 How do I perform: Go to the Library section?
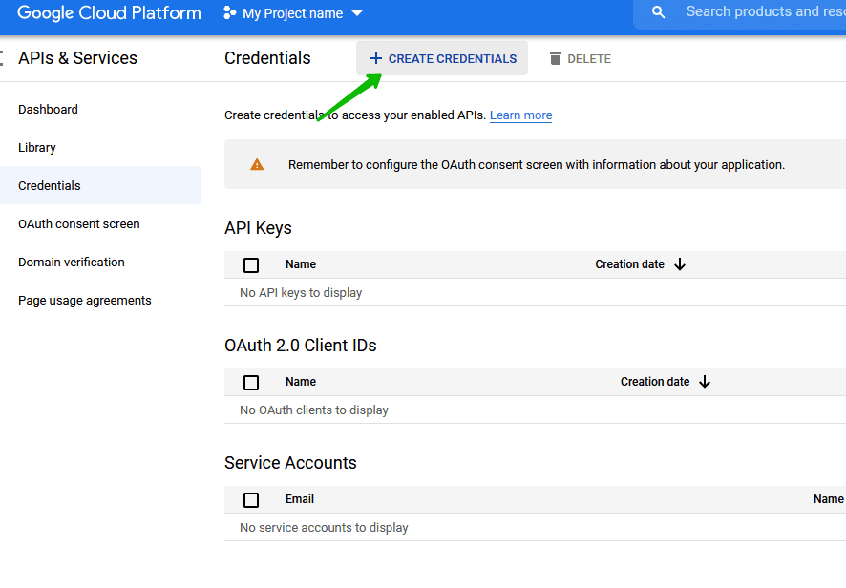(37, 148)
